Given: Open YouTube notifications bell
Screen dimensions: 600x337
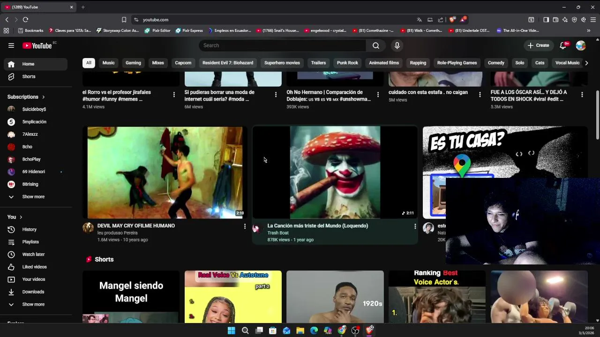Looking at the screenshot, I should coord(563,45).
